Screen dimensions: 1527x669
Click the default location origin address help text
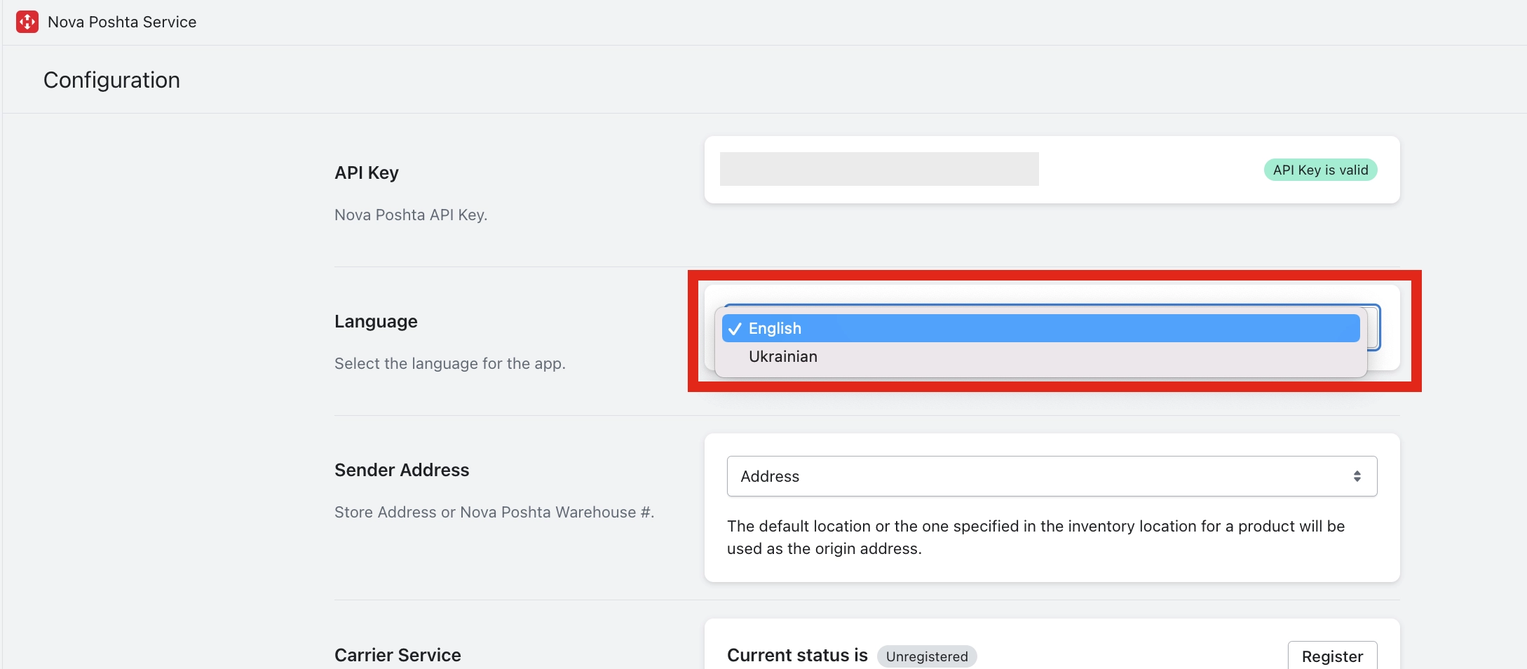click(x=1036, y=537)
